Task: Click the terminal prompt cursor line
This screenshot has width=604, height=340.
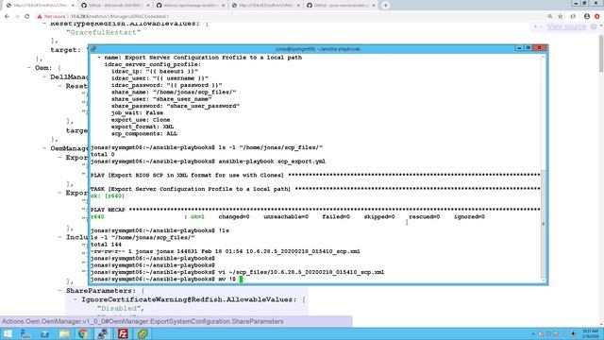Action: [x=166, y=280]
